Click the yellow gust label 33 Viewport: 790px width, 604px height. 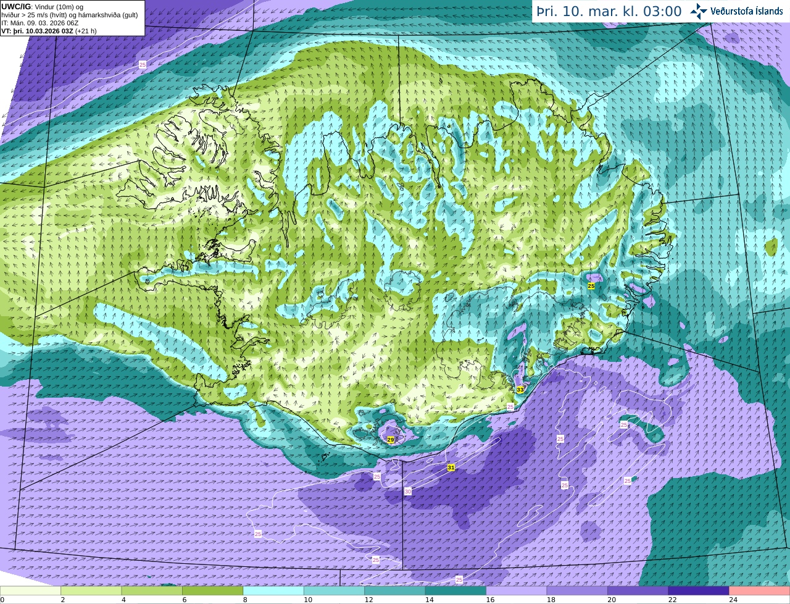click(x=520, y=390)
